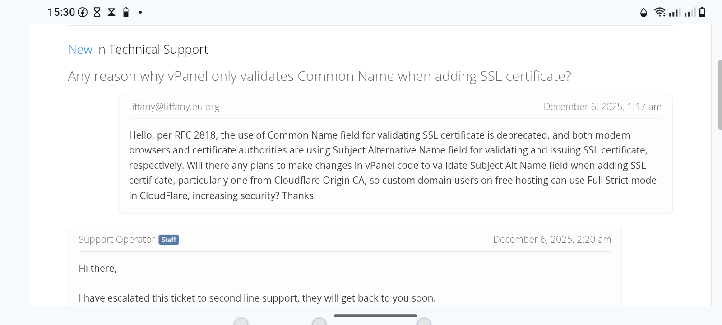Tap the first cellular signal bars icon
The width and height of the screenshot is (722, 325).
(675, 12)
